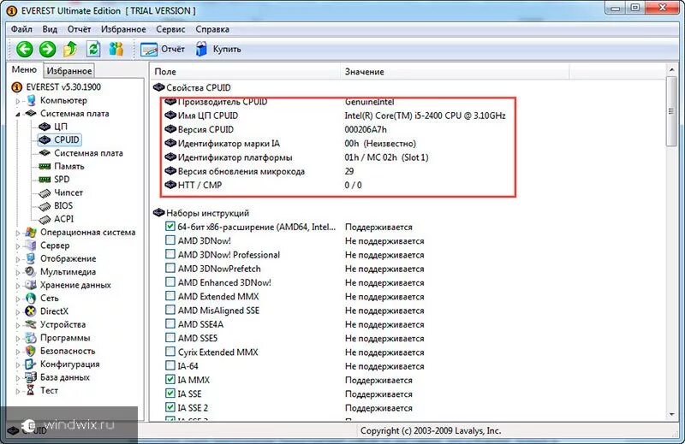Click the scrollbar up arrow
The width and height of the screenshot is (685, 444).
pos(671,69)
